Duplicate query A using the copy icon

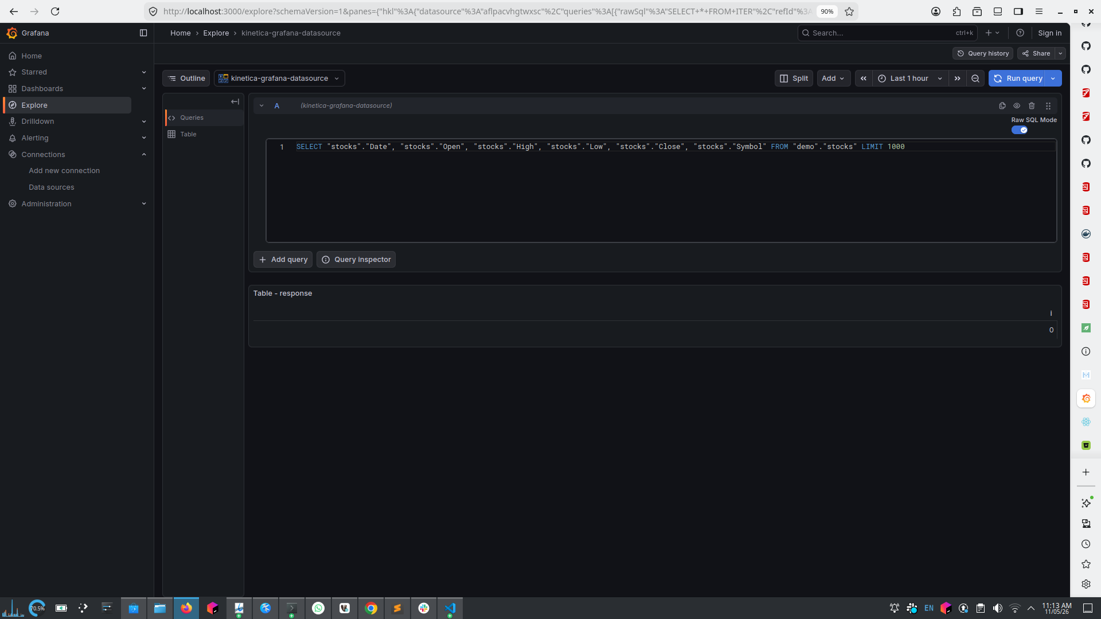[1002, 105]
